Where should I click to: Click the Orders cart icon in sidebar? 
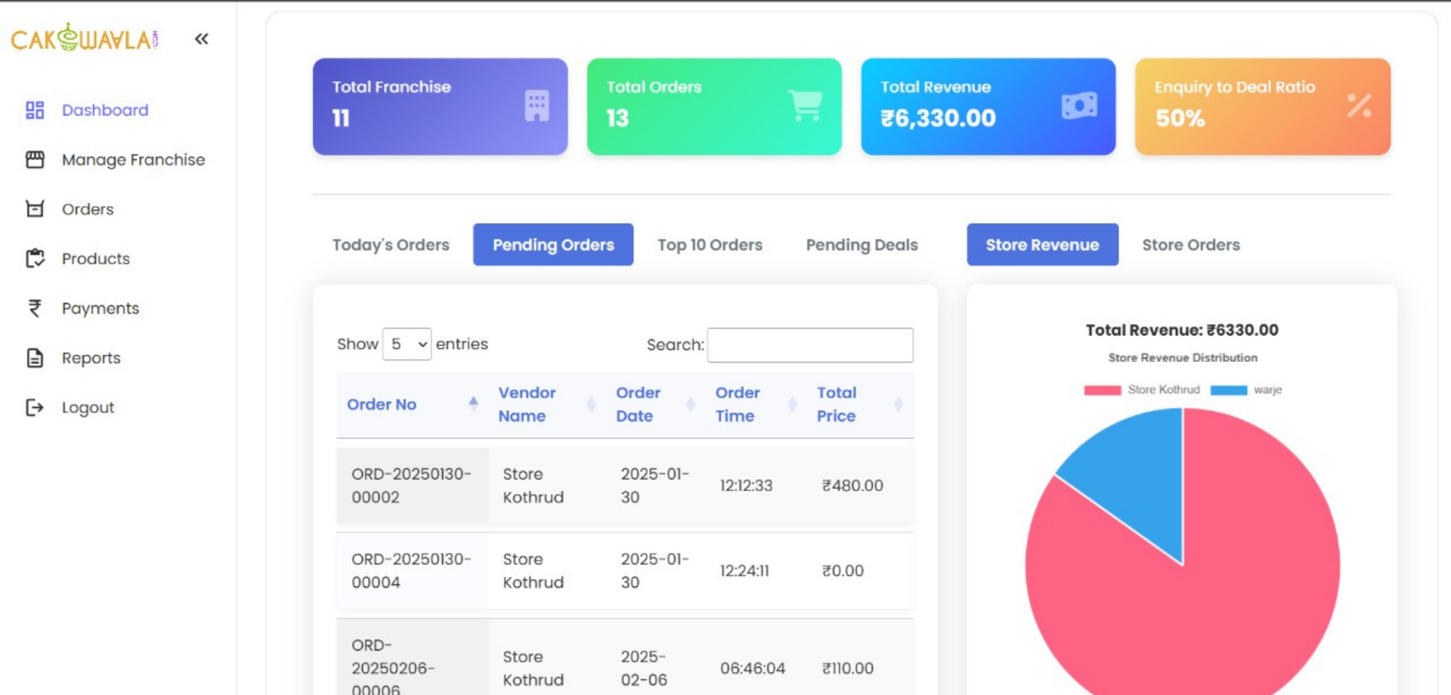[x=35, y=209]
